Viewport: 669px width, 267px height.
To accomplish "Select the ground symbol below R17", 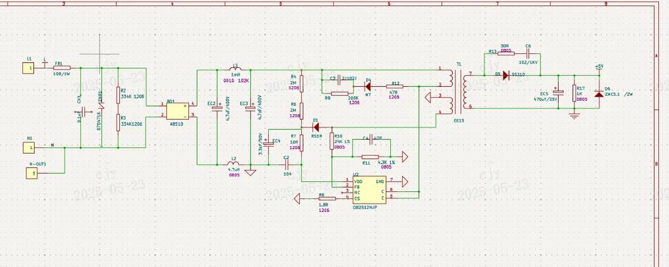I will [x=575, y=115].
